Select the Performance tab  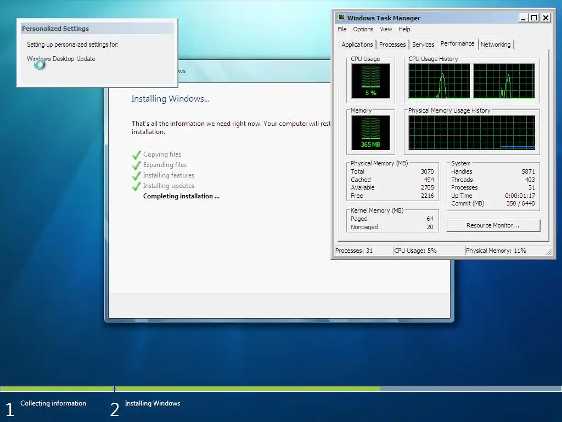(457, 43)
